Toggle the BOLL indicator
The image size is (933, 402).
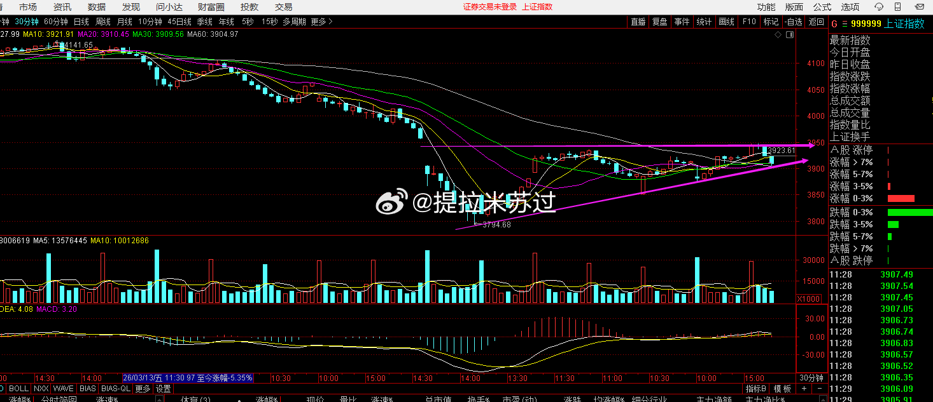click(19, 388)
